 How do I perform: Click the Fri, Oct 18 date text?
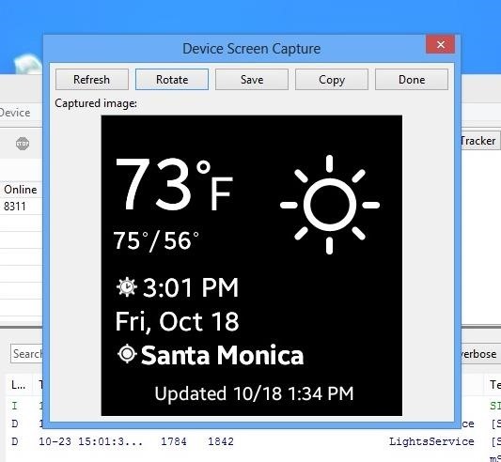pos(177,321)
